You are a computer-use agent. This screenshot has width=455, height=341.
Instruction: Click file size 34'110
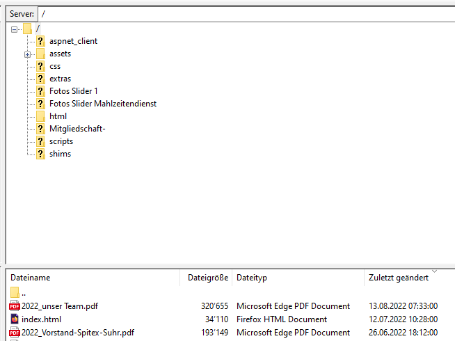pyautogui.click(x=217, y=319)
